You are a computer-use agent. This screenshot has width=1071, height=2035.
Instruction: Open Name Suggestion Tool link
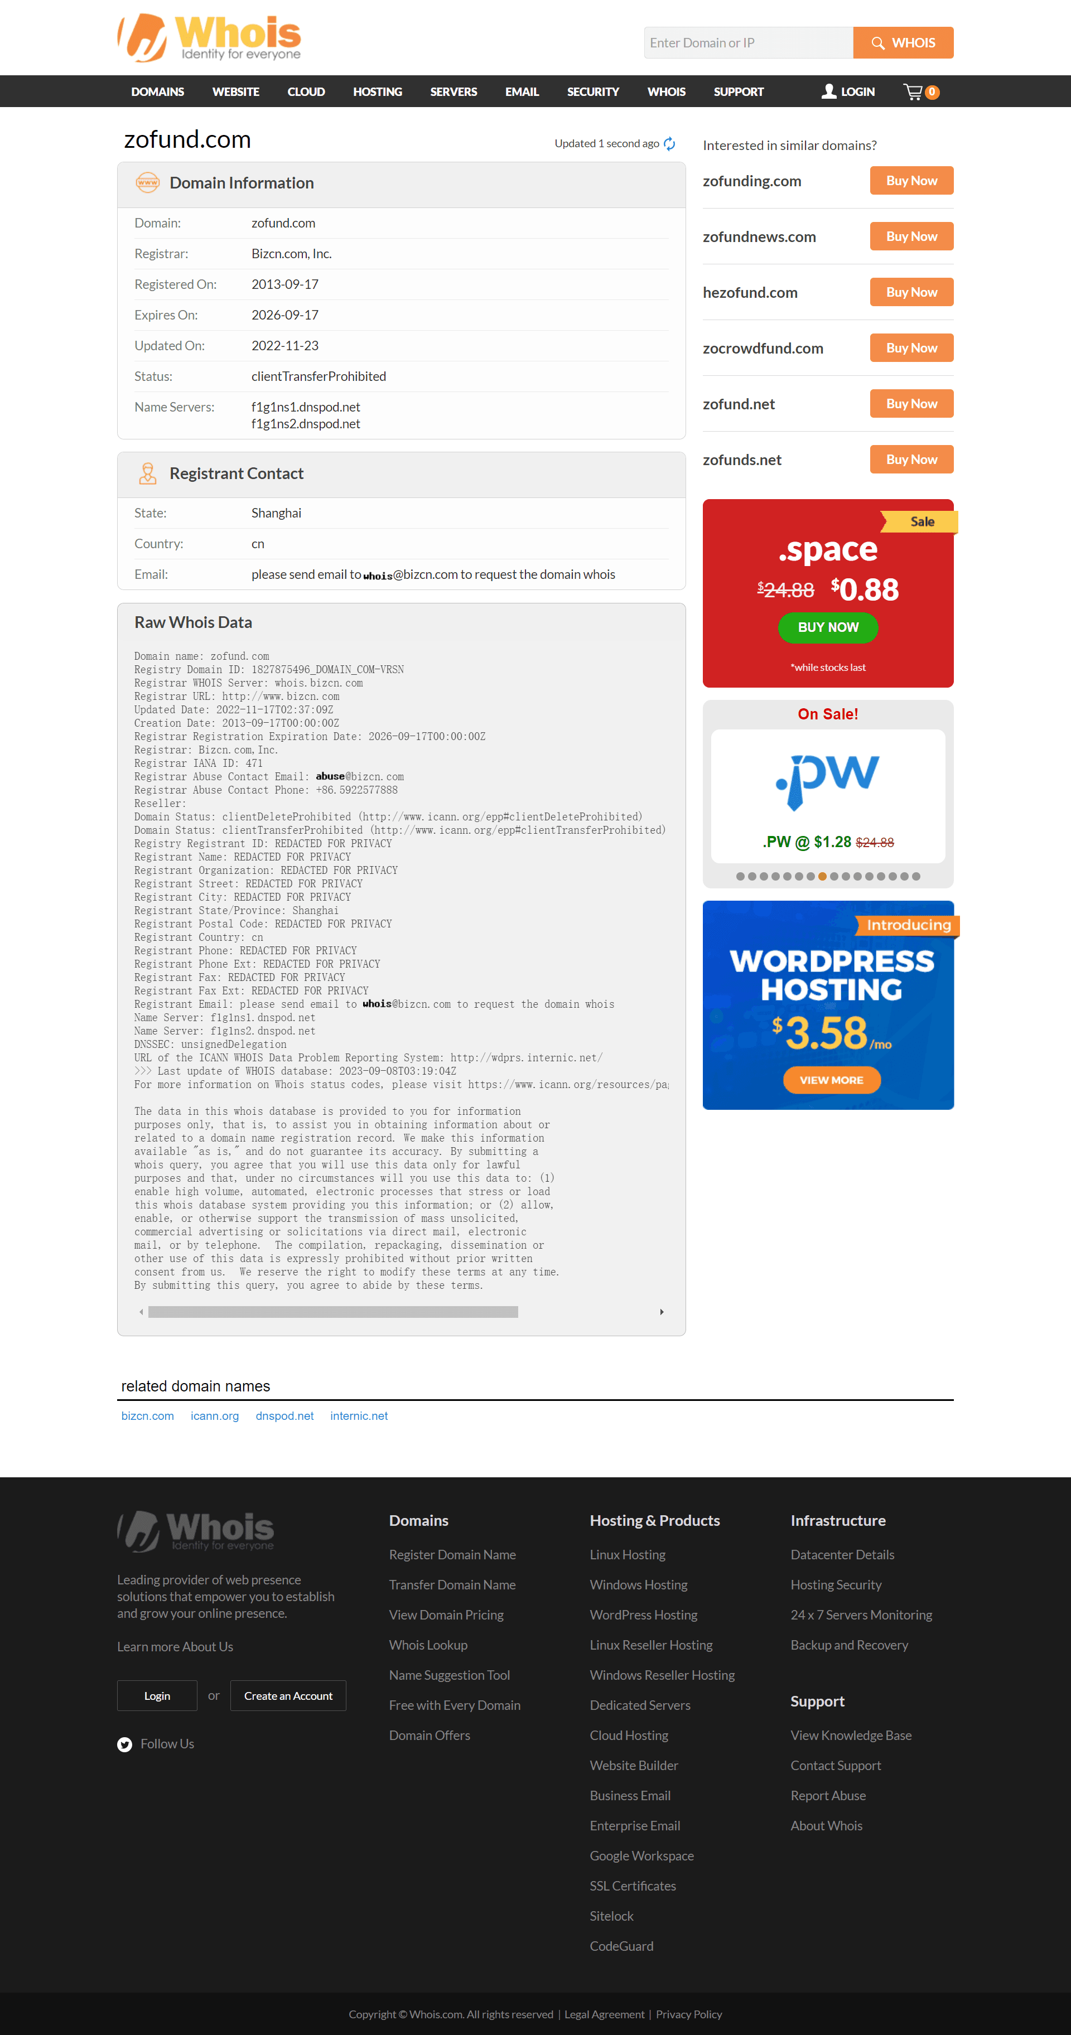coord(449,1675)
